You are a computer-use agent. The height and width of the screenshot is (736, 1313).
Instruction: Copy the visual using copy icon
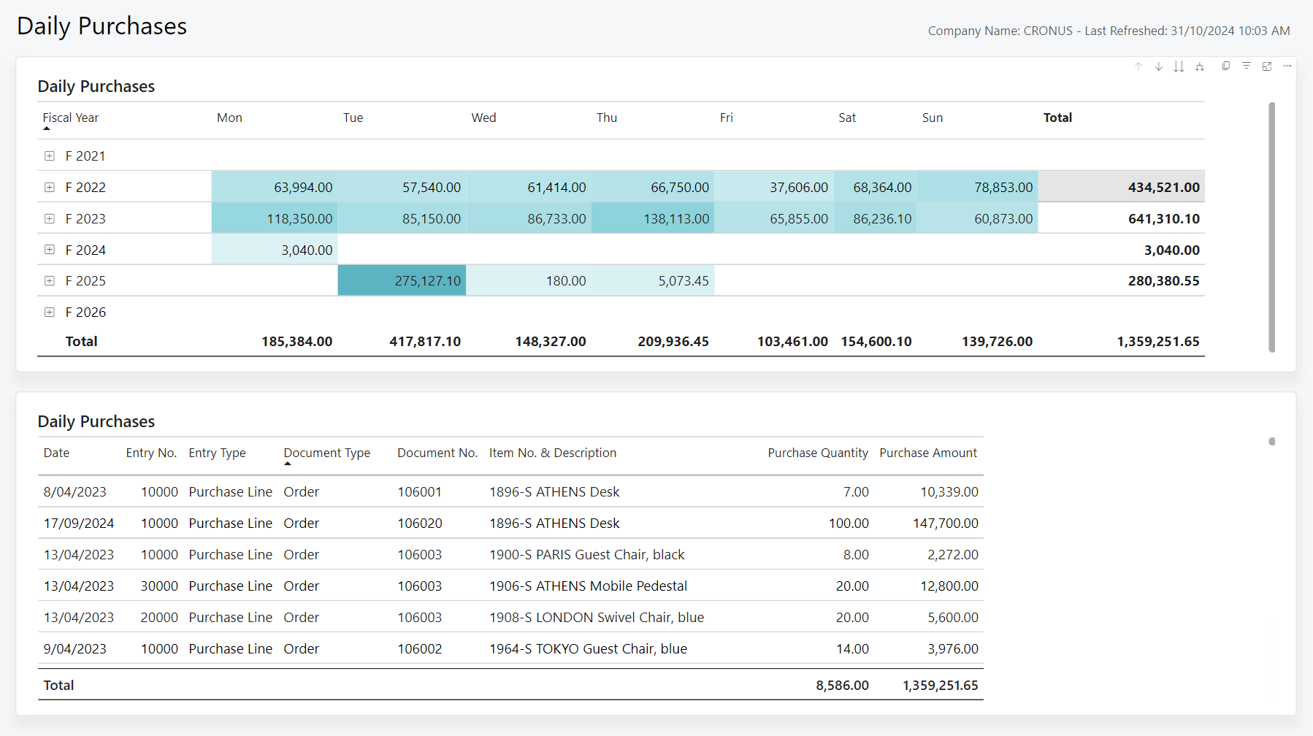[1225, 66]
